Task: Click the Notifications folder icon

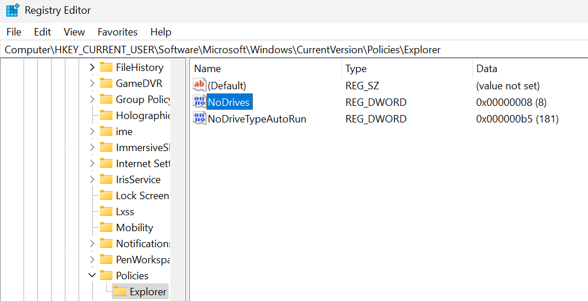Action: 106,244
